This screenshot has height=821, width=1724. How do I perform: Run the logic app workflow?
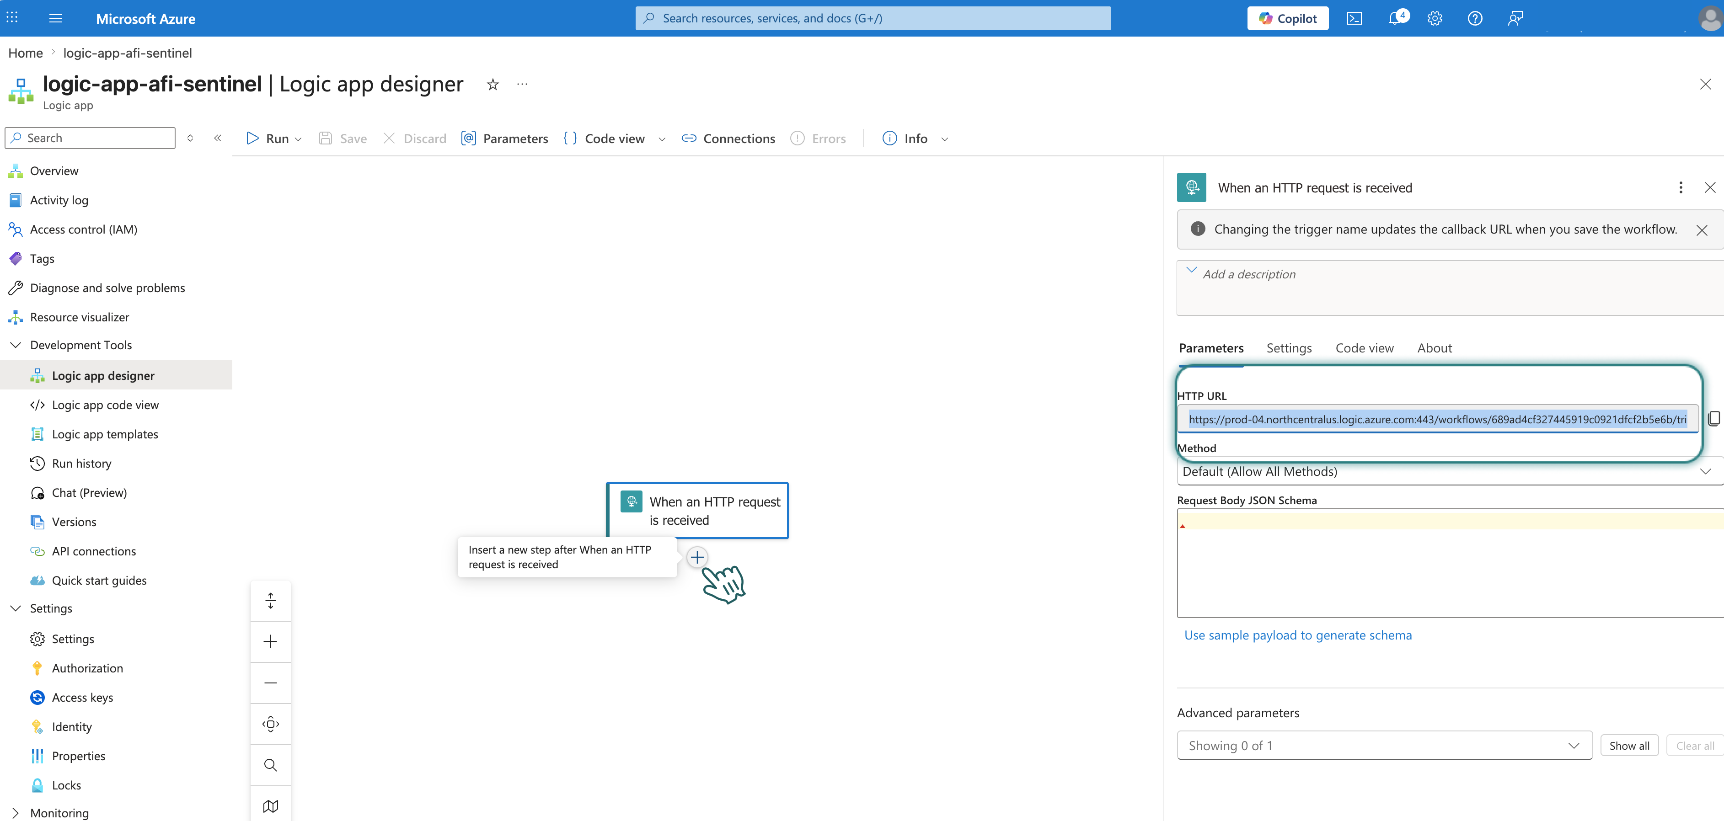(x=267, y=139)
